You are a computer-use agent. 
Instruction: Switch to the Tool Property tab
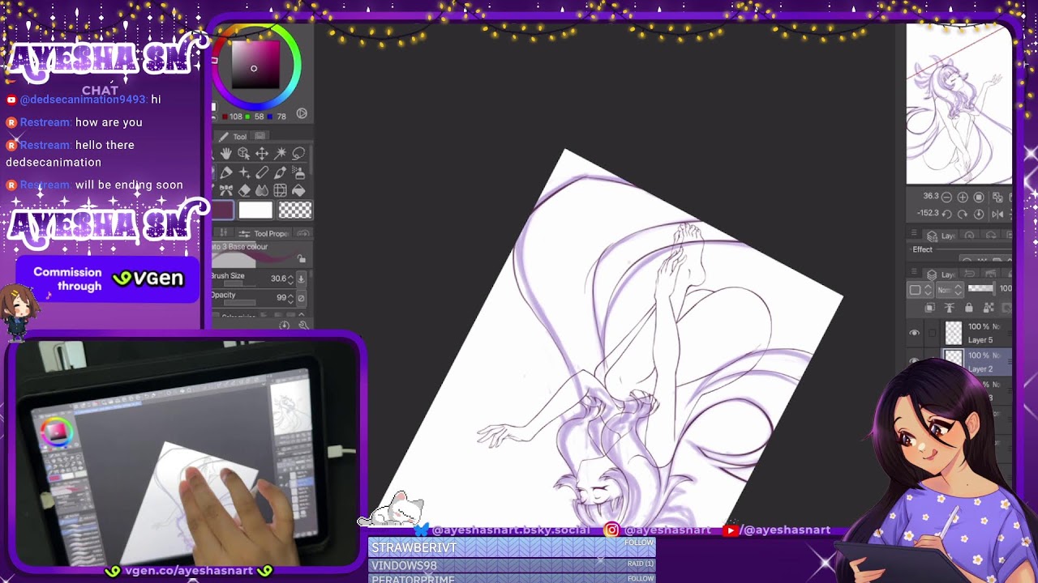(265, 233)
